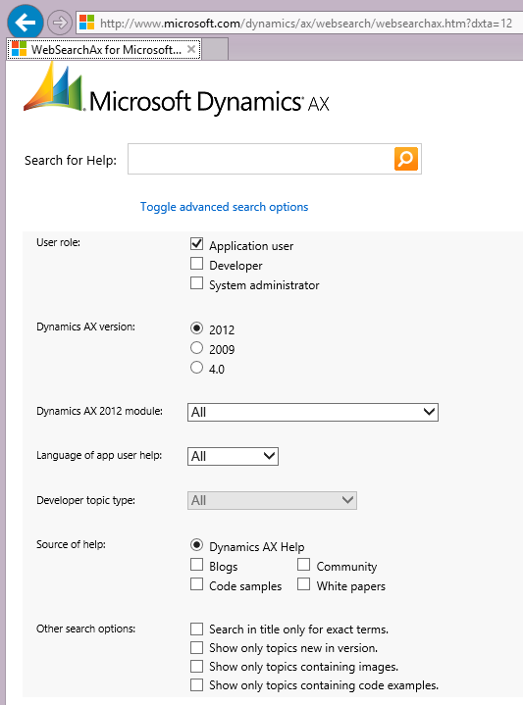Viewport: 523px width, 705px height.
Task: Click the 'Other search options:' label
Action: pyautogui.click(x=86, y=629)
